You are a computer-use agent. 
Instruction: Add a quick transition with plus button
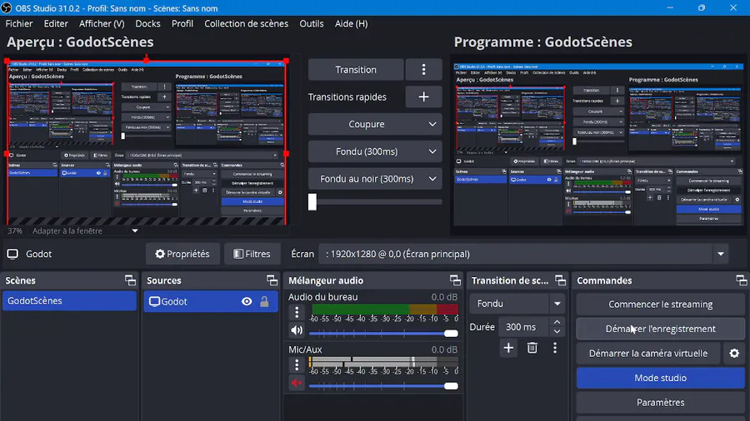(x=423, y=97)
